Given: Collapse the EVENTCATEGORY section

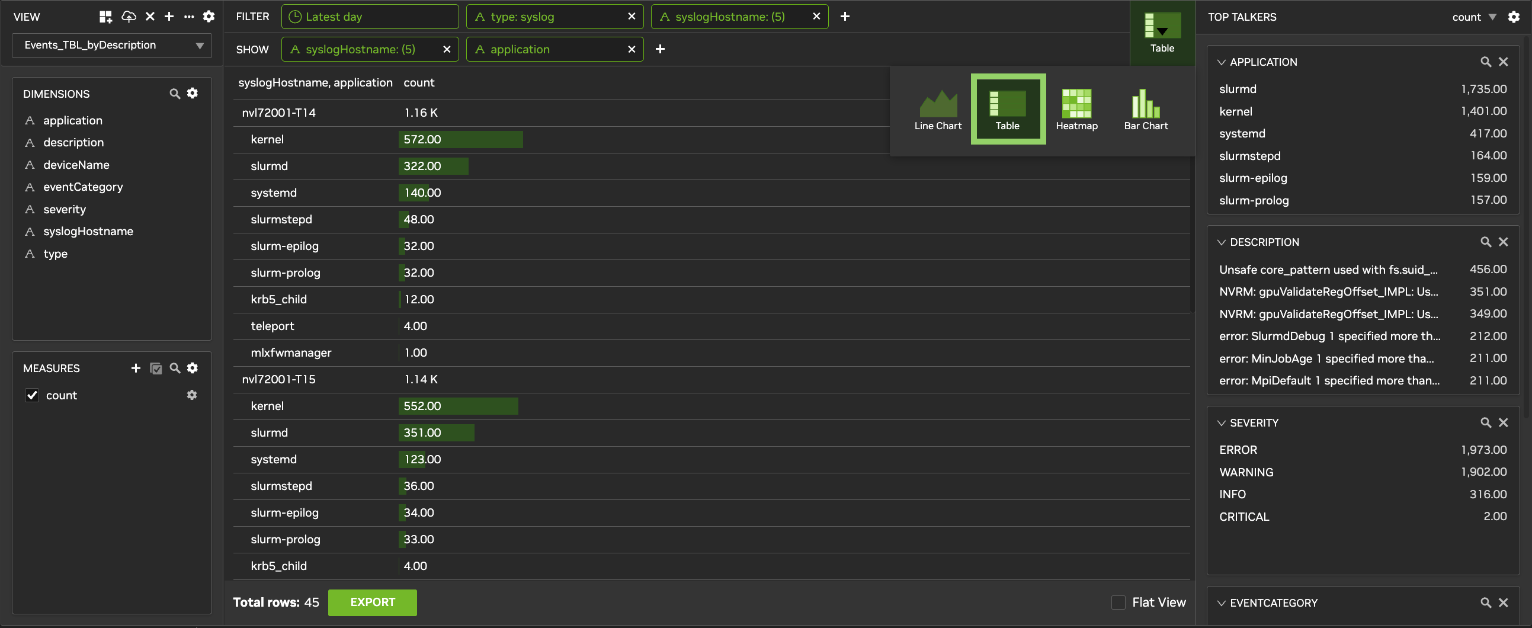Looking at the screenshot, I should [1221, 603].
